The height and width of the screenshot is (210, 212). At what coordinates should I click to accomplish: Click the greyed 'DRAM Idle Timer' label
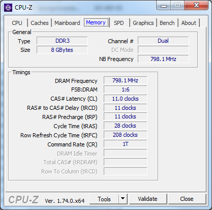click(77, 154)
